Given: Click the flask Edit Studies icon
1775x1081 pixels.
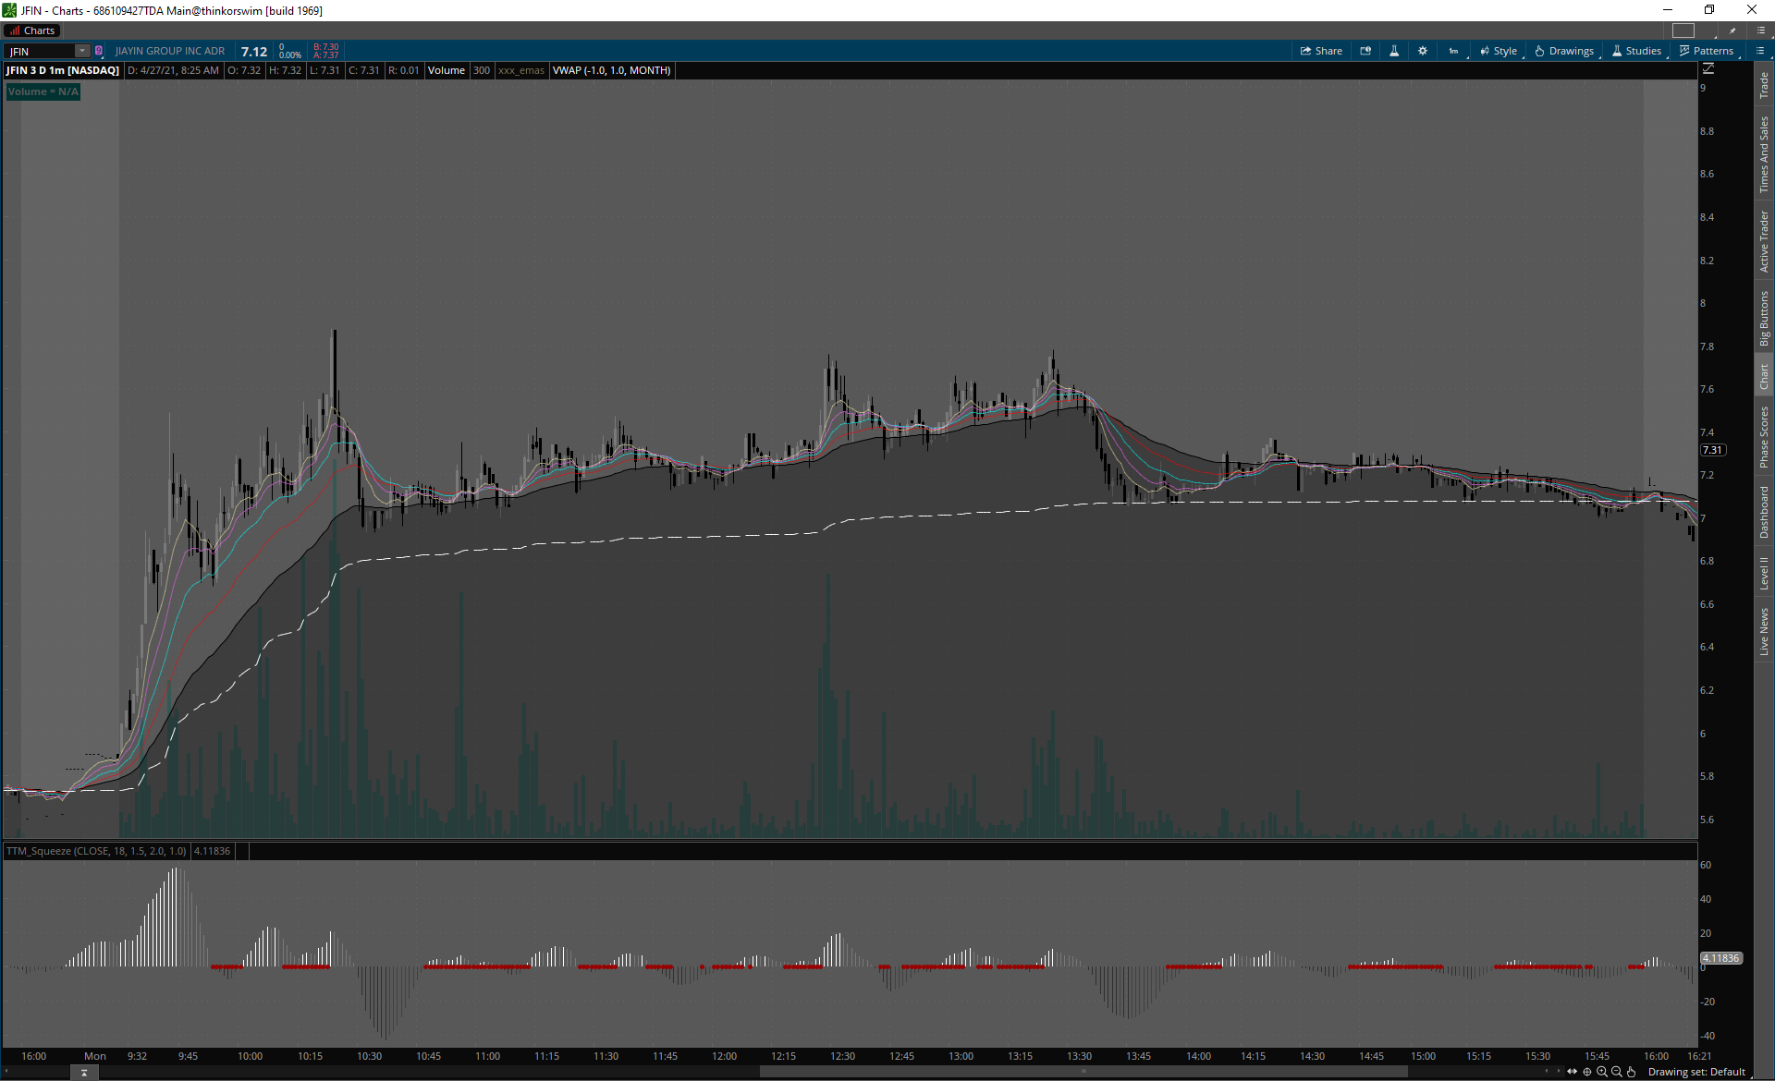Looking at the screenshot, I should point(1394,51).
